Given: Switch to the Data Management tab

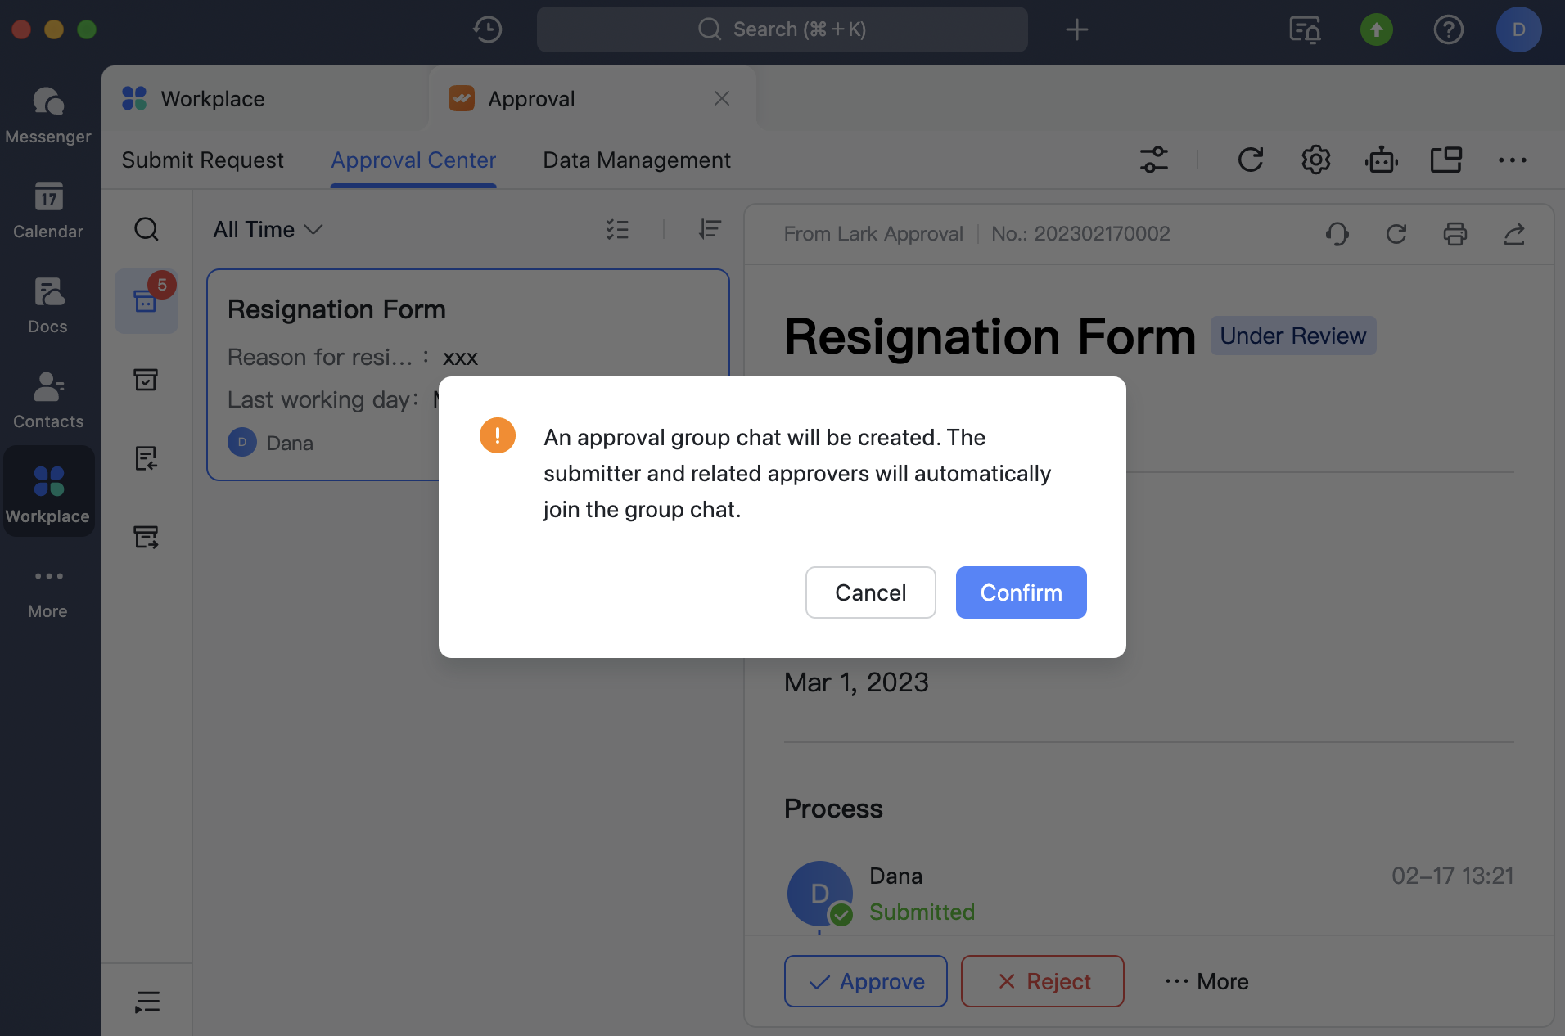Looking at the screenshot, I should [x=636, y=160].
